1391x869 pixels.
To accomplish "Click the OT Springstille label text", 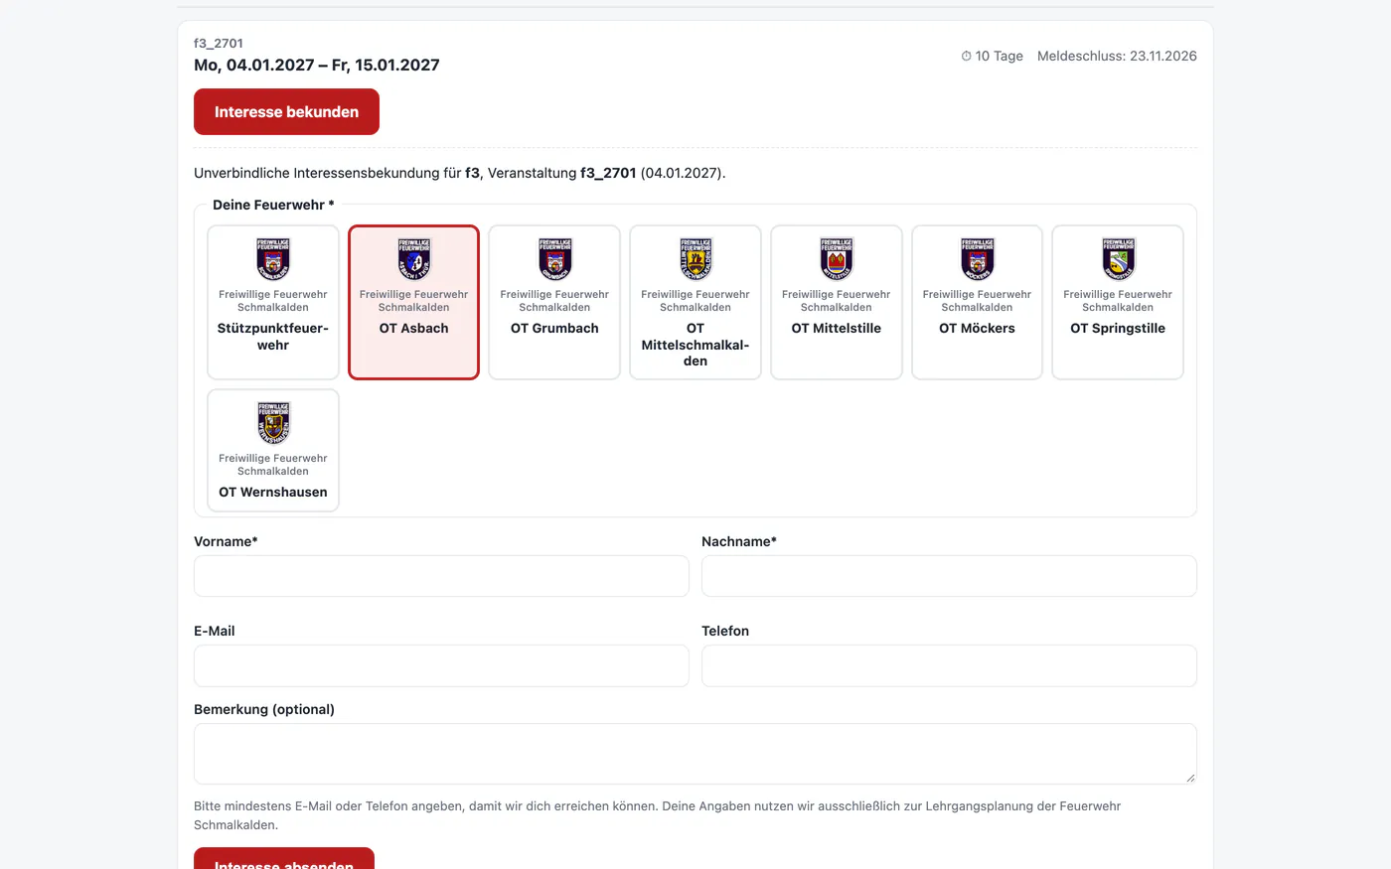I will tap(1118, 329).
